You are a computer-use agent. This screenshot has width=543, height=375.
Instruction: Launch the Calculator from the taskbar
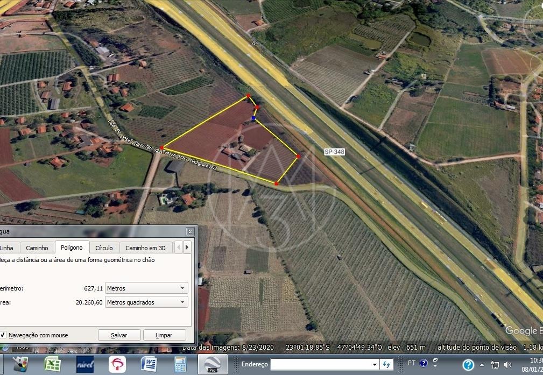click(x=180, y=364)
